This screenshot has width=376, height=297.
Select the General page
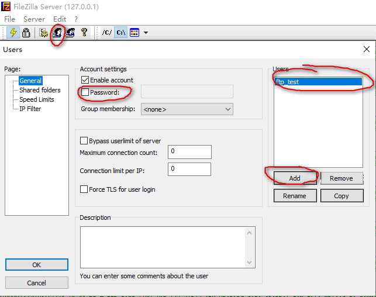(x=30, y=81)
